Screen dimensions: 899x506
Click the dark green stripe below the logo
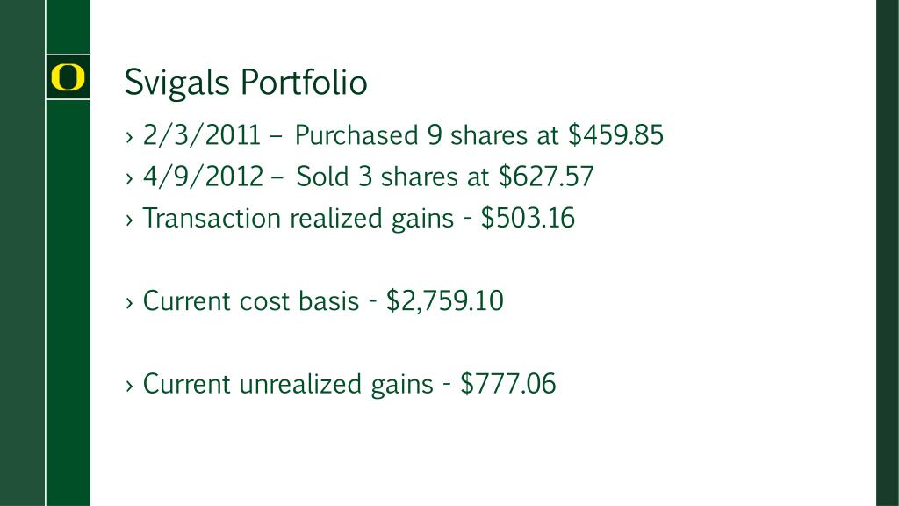(68, 303)
